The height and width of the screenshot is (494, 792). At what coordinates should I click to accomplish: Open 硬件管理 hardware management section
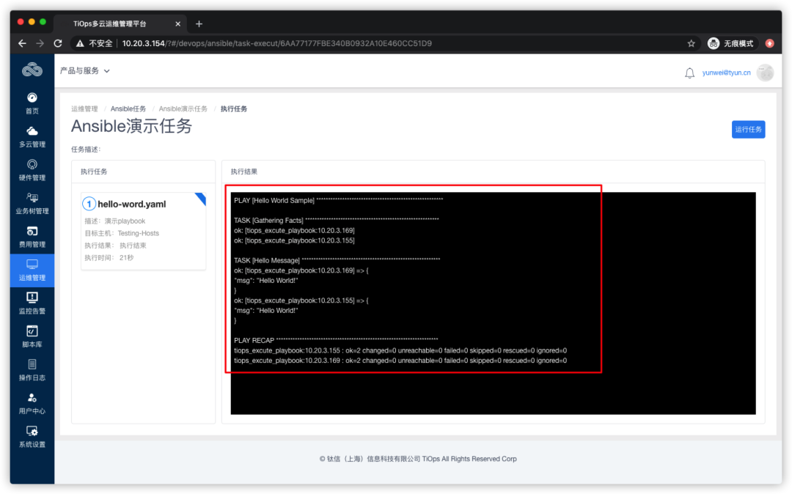(x=32, y=170)
